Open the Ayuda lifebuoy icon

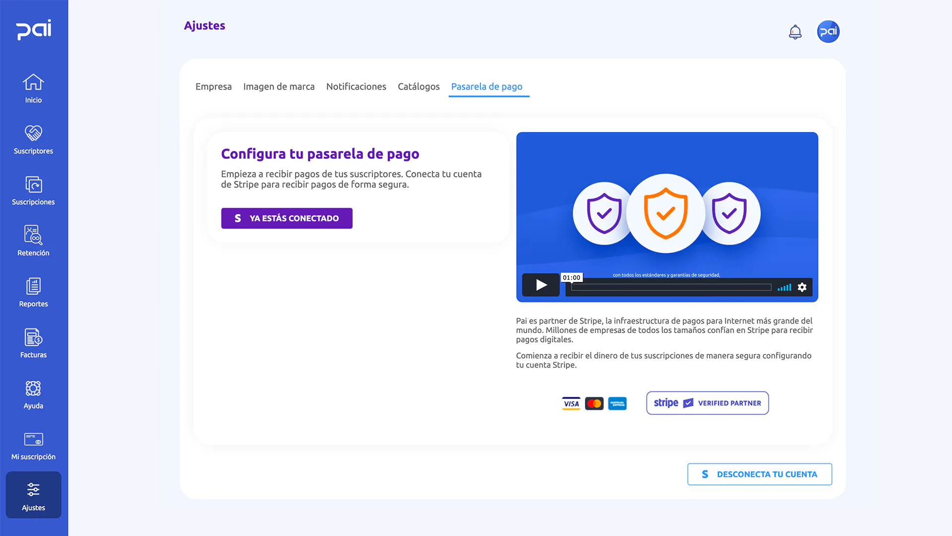33,388
